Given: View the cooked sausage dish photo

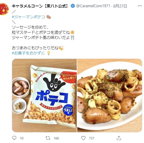Looking at the screenshot, I should pyautogui.click(x=110, y=96).
